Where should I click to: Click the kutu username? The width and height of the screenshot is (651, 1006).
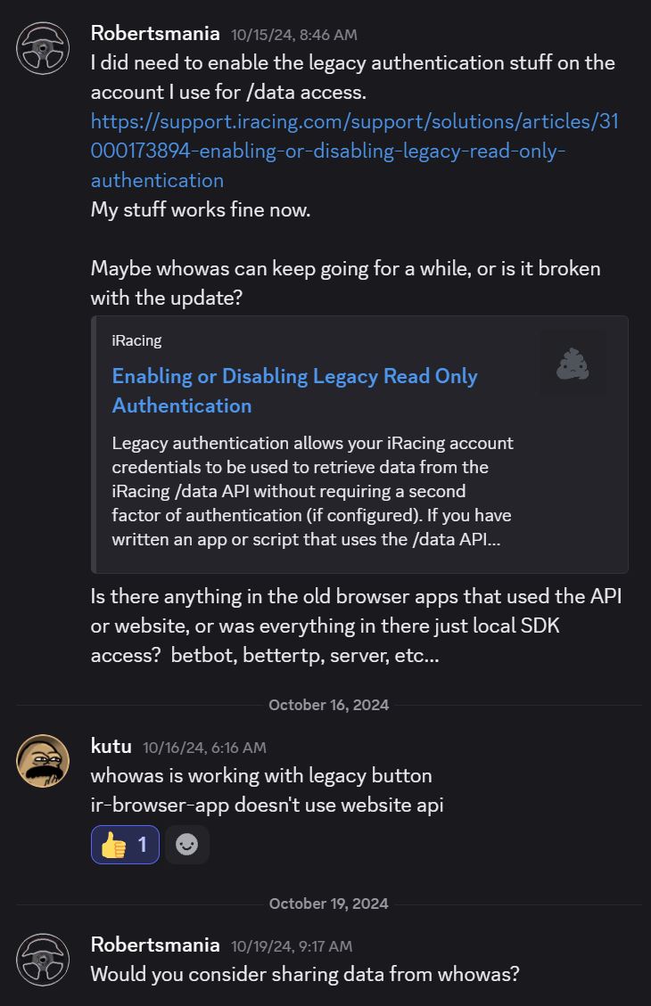[x=111, y=746]
